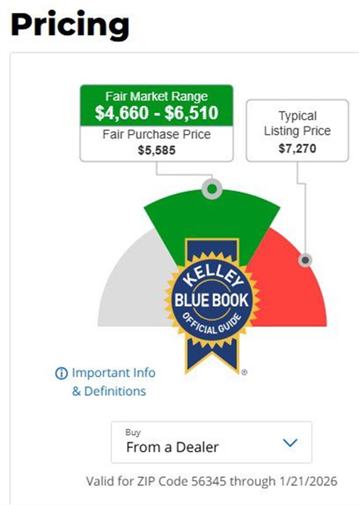The image size is (359, 505).
Task: Click the ZIP Code validity note
Action: [x=211, y=481]
